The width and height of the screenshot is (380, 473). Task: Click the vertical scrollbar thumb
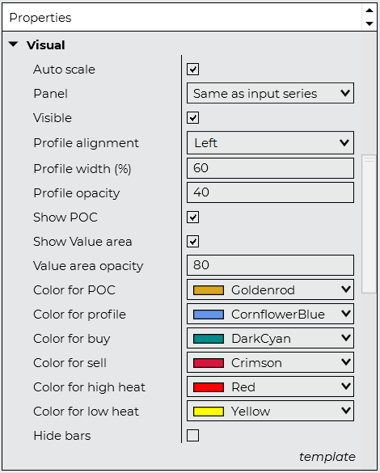click(369, 224)
